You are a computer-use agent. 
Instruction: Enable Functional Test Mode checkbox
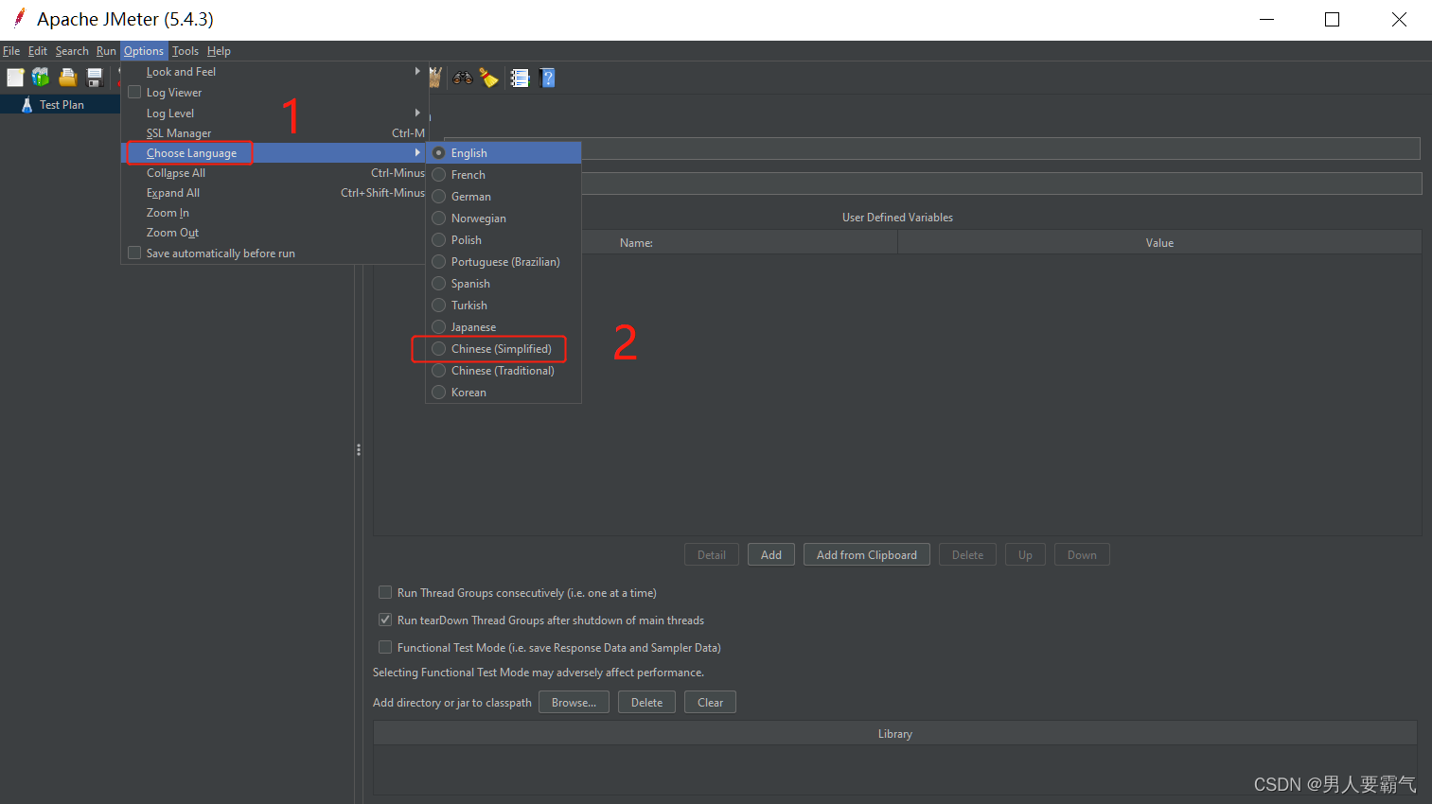click(x=385, y=647)
